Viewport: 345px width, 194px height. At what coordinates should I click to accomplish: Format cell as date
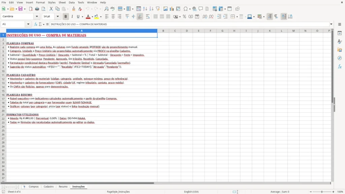click(x=197, y=17)
